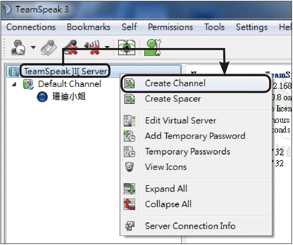The height and width of the screenshot is (245, 293).
Task: Click the TeamSpeak 3 title bar logo
Action: [7, 9]
